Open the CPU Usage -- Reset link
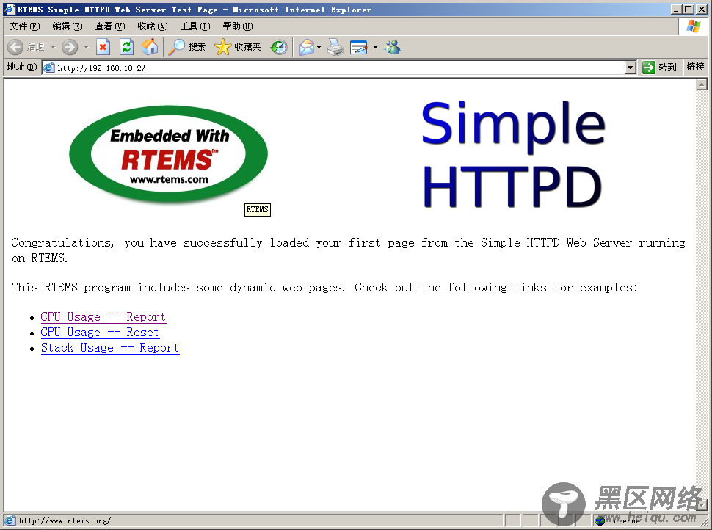This screenshot has height=530, width=712. (x=100, y=333)
